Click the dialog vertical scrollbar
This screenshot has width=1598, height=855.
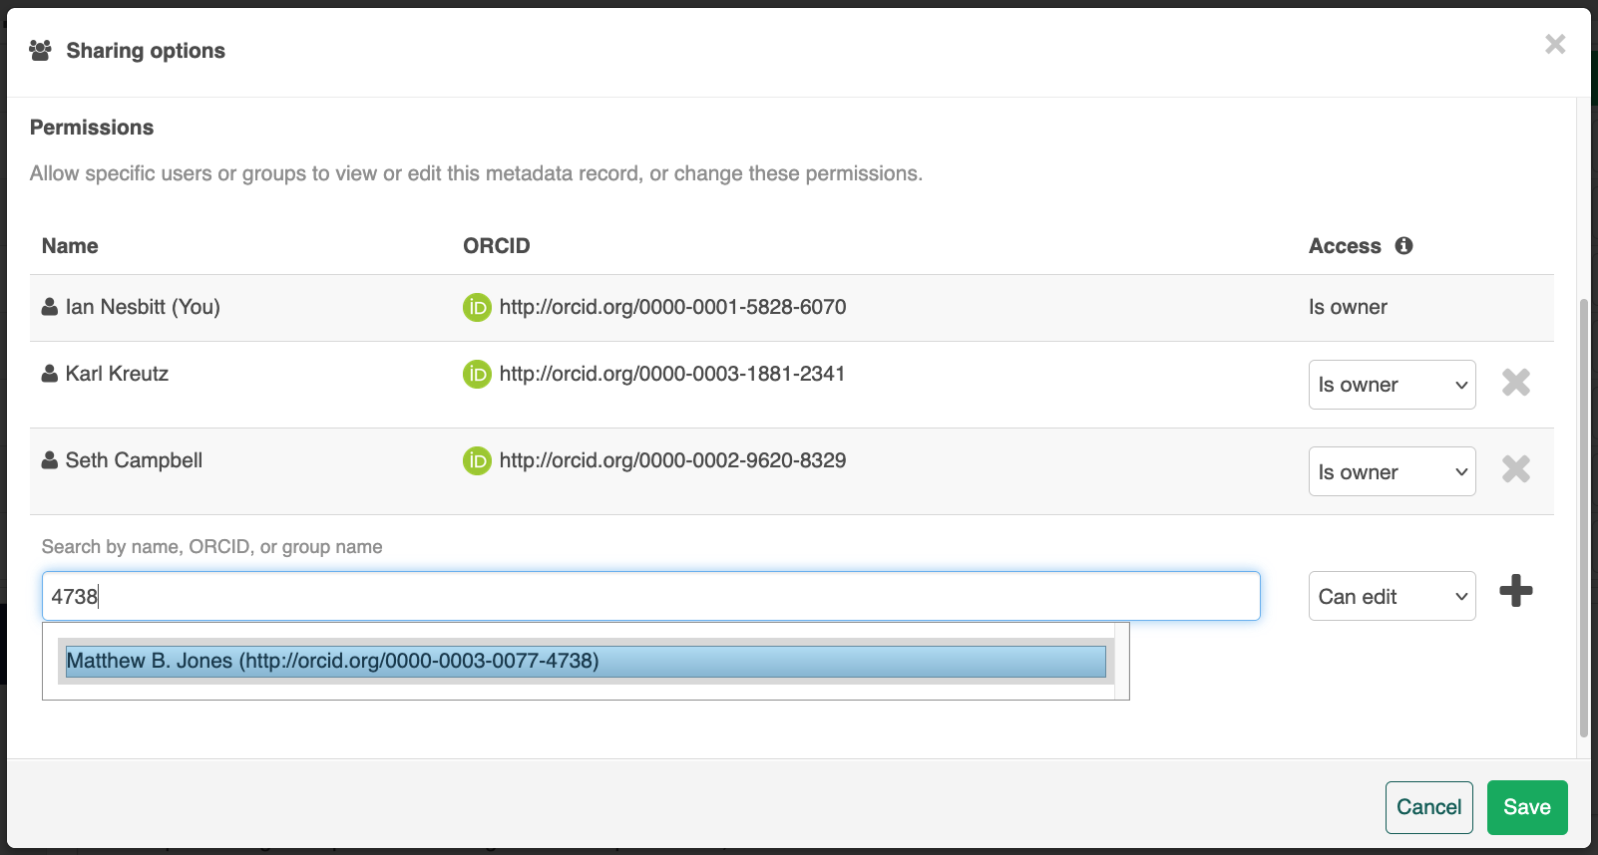[x=1583, y=518]
